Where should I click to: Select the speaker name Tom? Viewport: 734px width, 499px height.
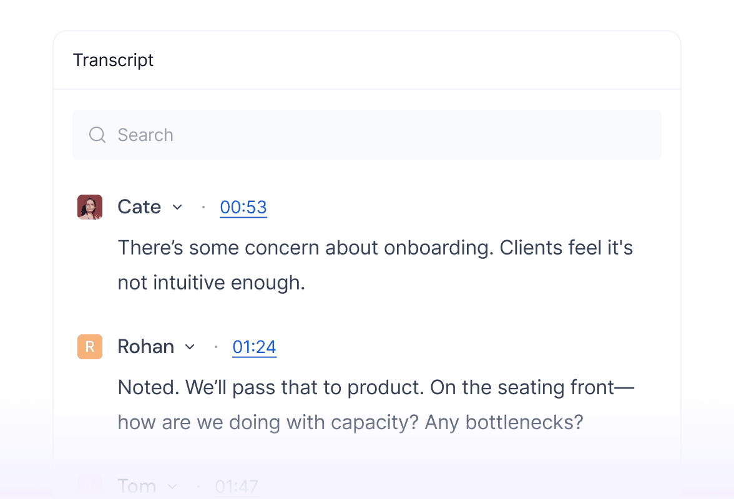pos(137,486)
